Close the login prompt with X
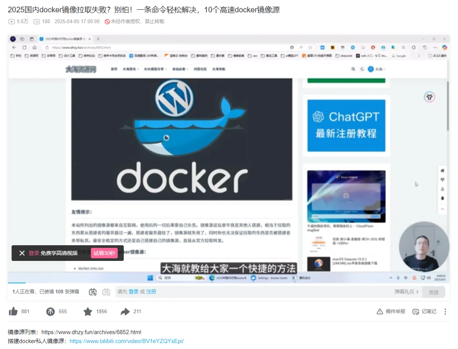Screen dimensions: 458x349 coord(22,253)
